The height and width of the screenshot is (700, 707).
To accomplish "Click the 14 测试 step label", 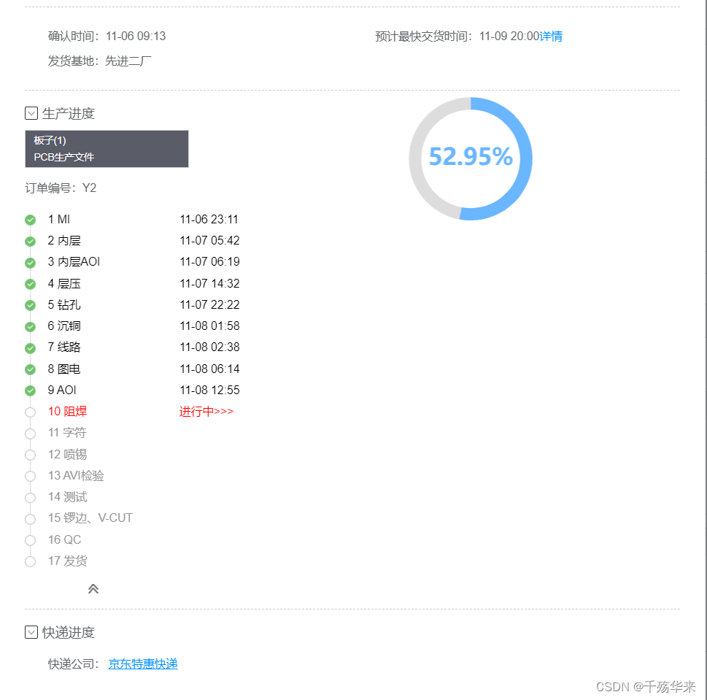I will tap(67, 496).
